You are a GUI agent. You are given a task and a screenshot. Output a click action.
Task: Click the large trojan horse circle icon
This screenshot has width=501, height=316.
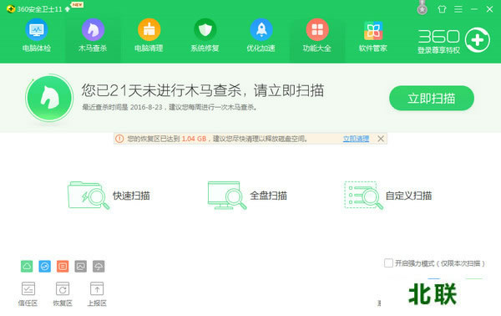tap(49, 98)
